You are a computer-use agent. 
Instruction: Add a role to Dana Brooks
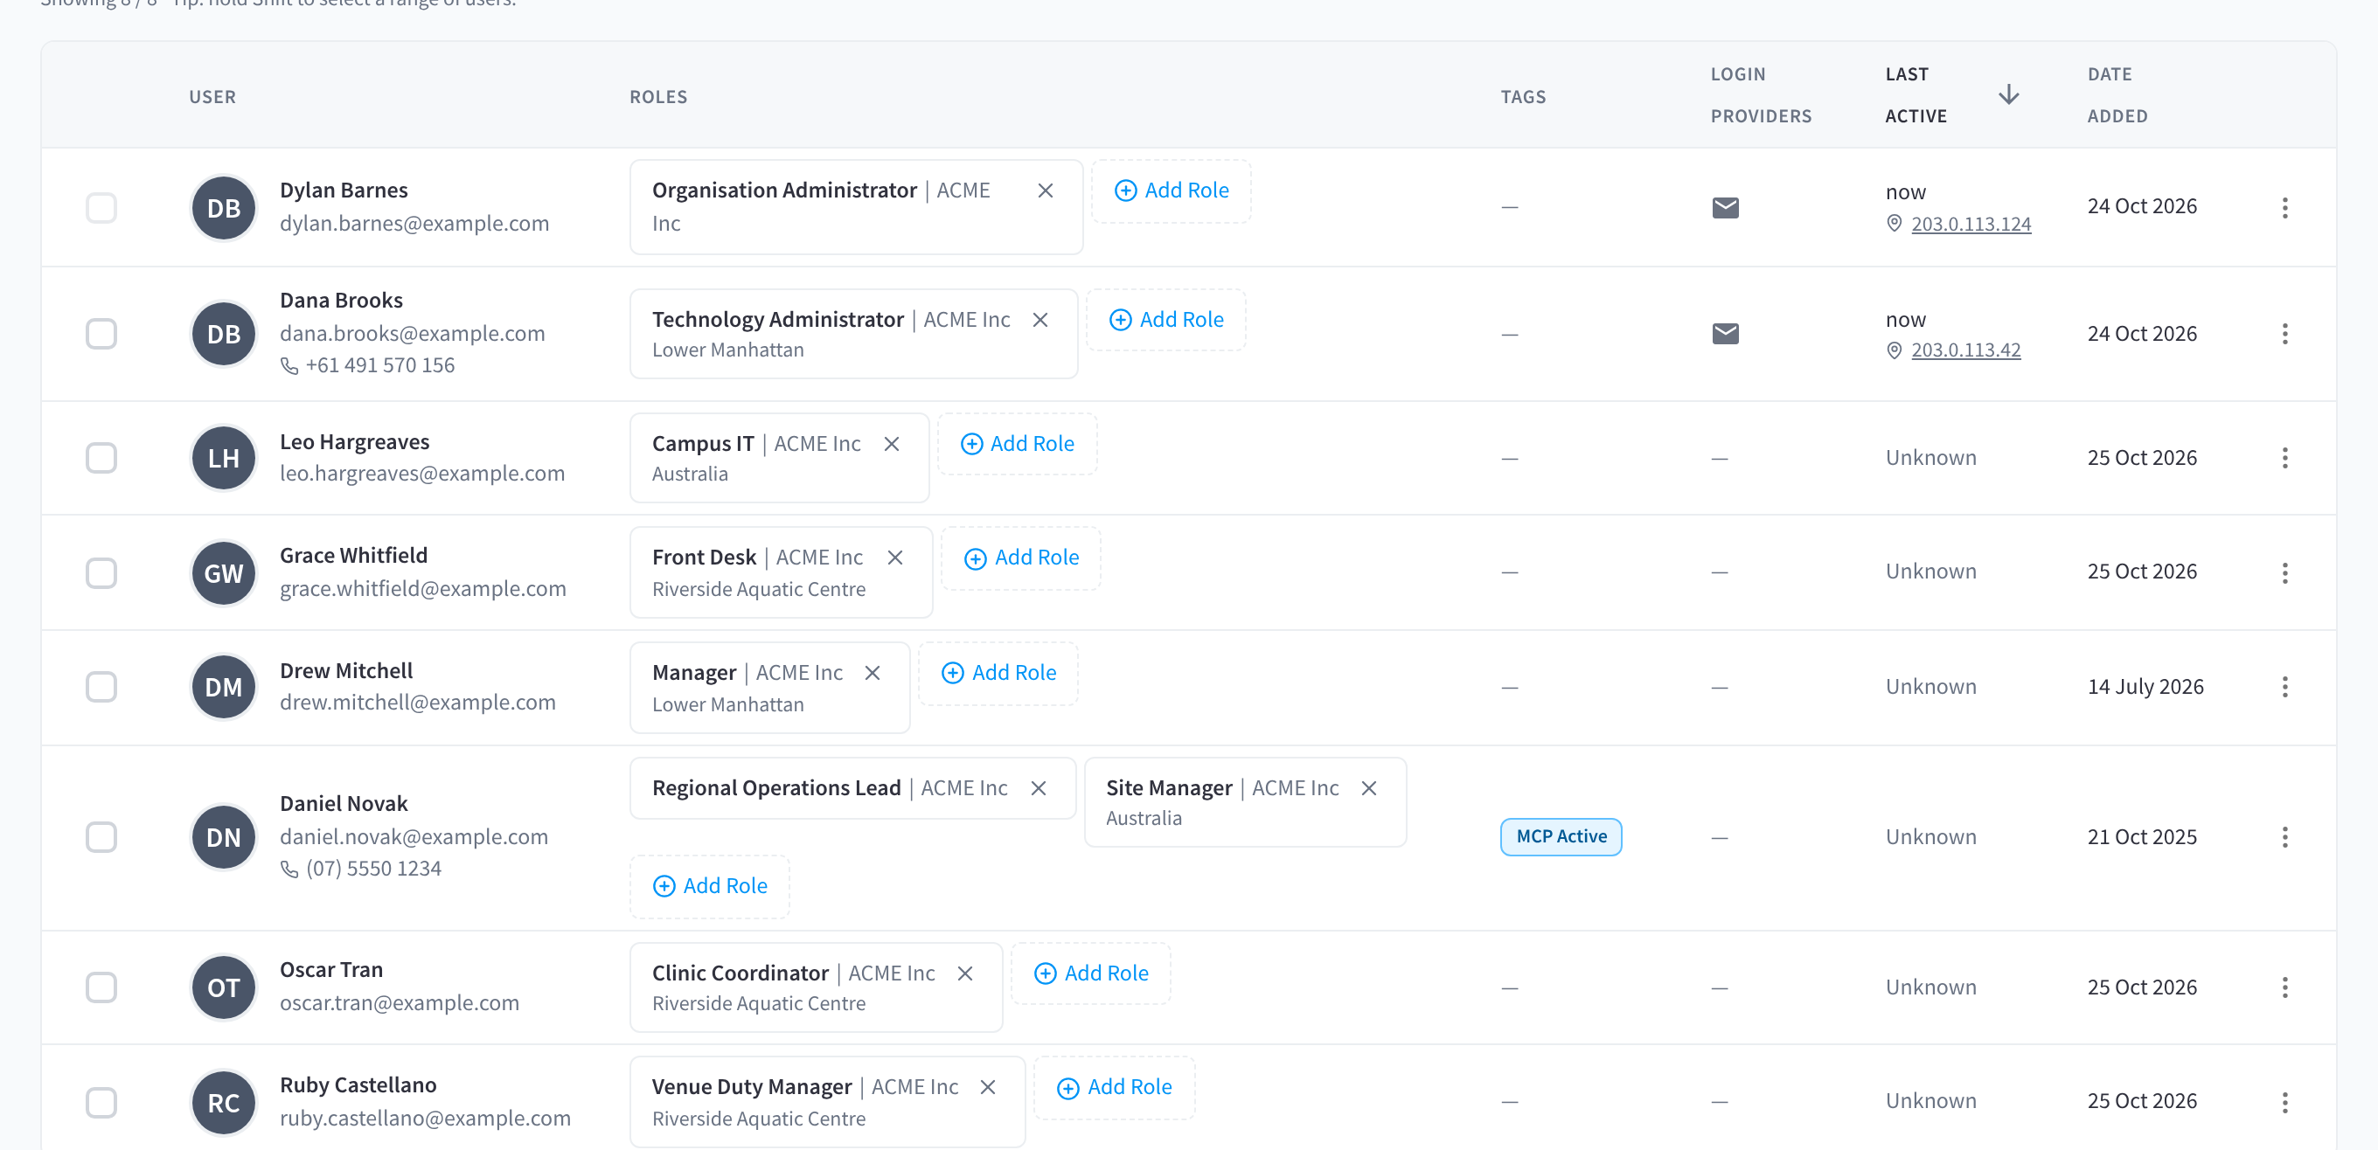click(1165, 319)
